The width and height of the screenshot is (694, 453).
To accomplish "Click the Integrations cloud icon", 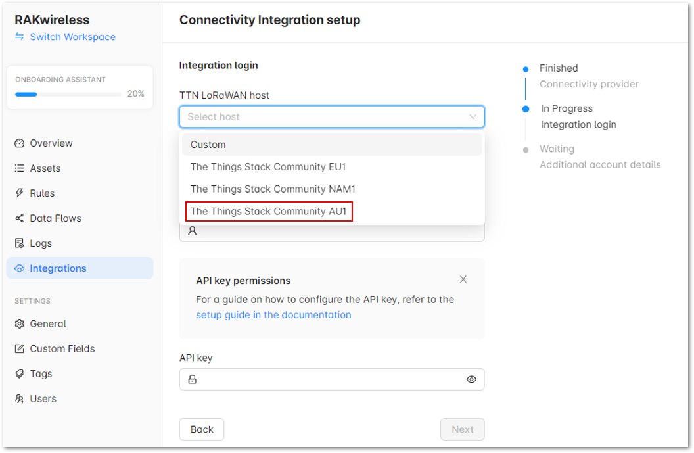I will click(x=20, y=268).
